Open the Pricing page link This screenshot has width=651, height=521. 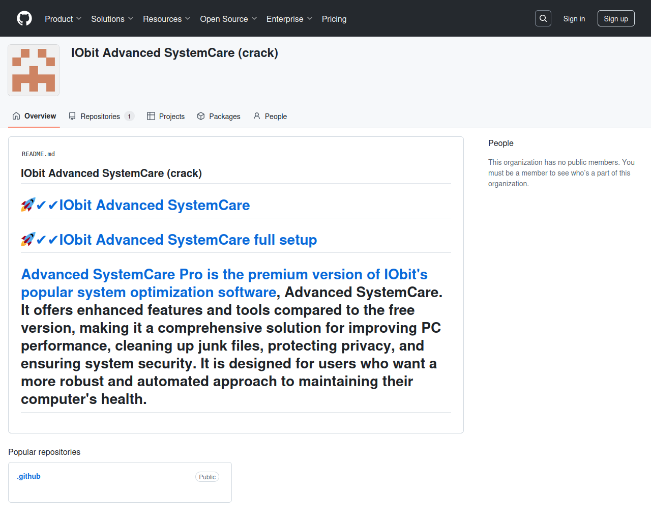(x=334, y=19)
